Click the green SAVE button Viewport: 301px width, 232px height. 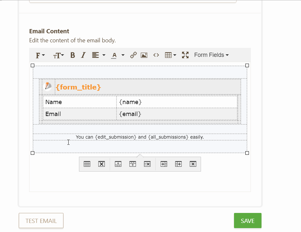click(x=248, y=221)
